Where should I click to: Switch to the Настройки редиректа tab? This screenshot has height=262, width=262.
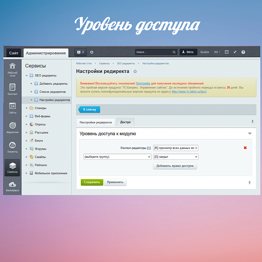click(96, 122)
